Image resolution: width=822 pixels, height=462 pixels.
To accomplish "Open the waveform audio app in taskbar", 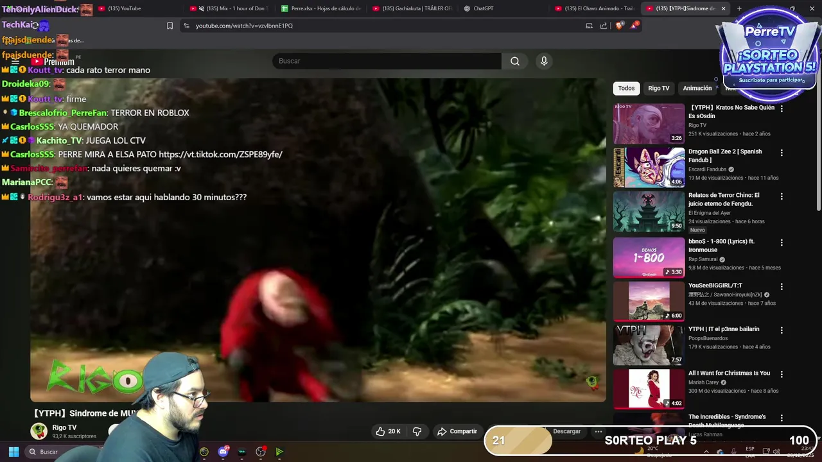I will (x=242, y=452).
